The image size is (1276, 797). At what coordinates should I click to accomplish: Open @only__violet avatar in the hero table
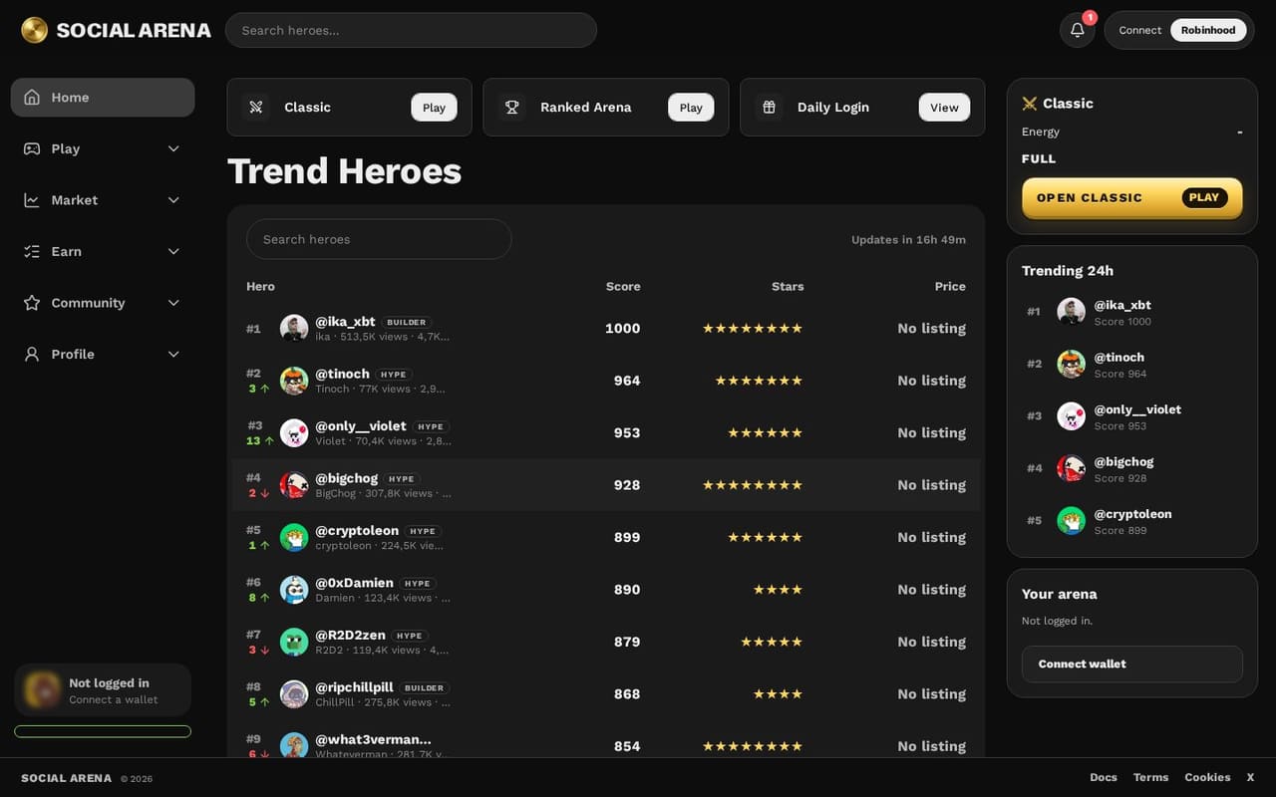coord(294,433)
